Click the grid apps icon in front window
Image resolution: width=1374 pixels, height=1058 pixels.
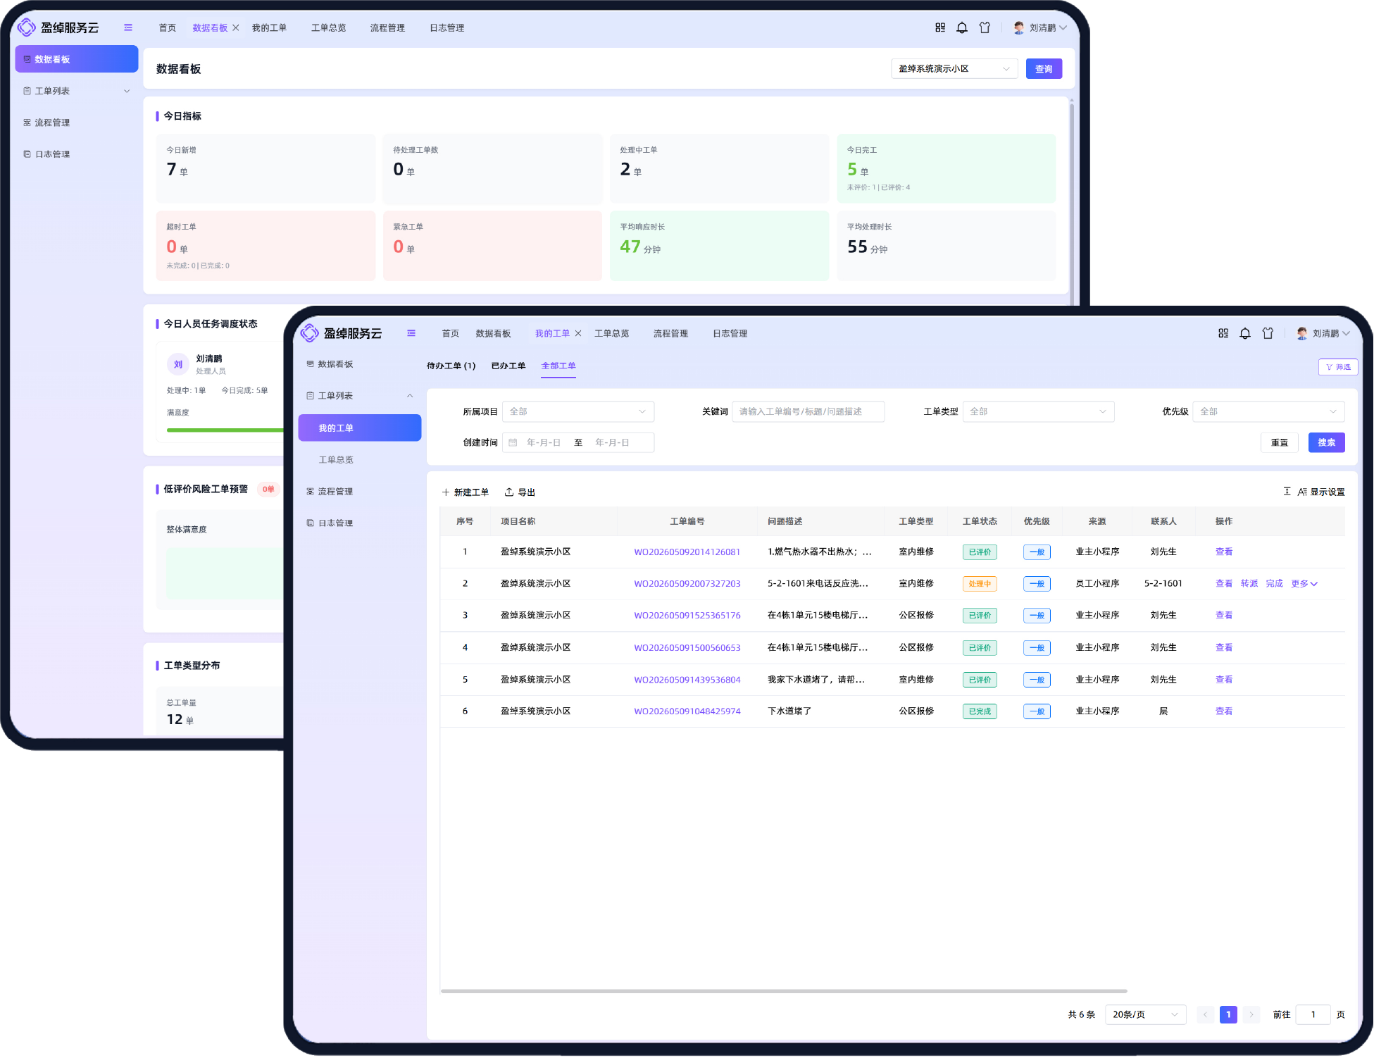(1223, 334)
